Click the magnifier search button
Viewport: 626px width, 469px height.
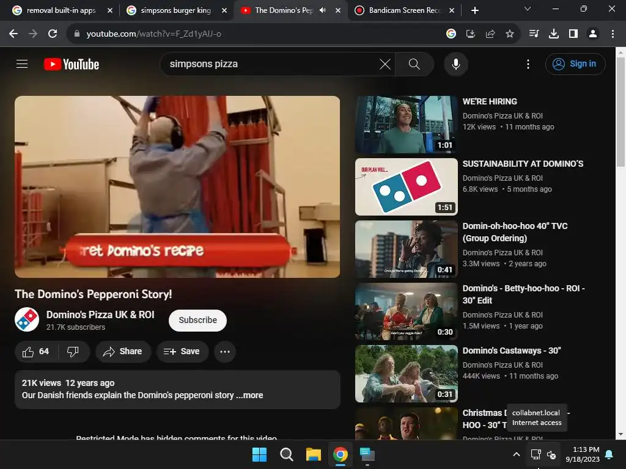tap(414, 64)
